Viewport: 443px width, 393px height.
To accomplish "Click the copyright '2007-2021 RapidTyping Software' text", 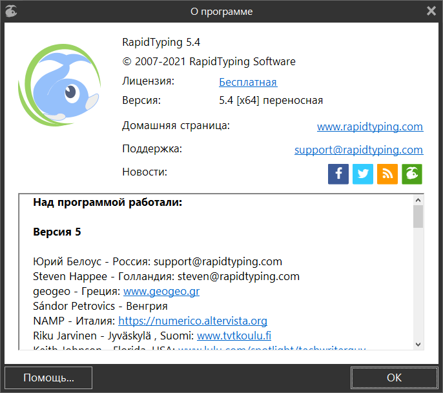I will 209,61.
